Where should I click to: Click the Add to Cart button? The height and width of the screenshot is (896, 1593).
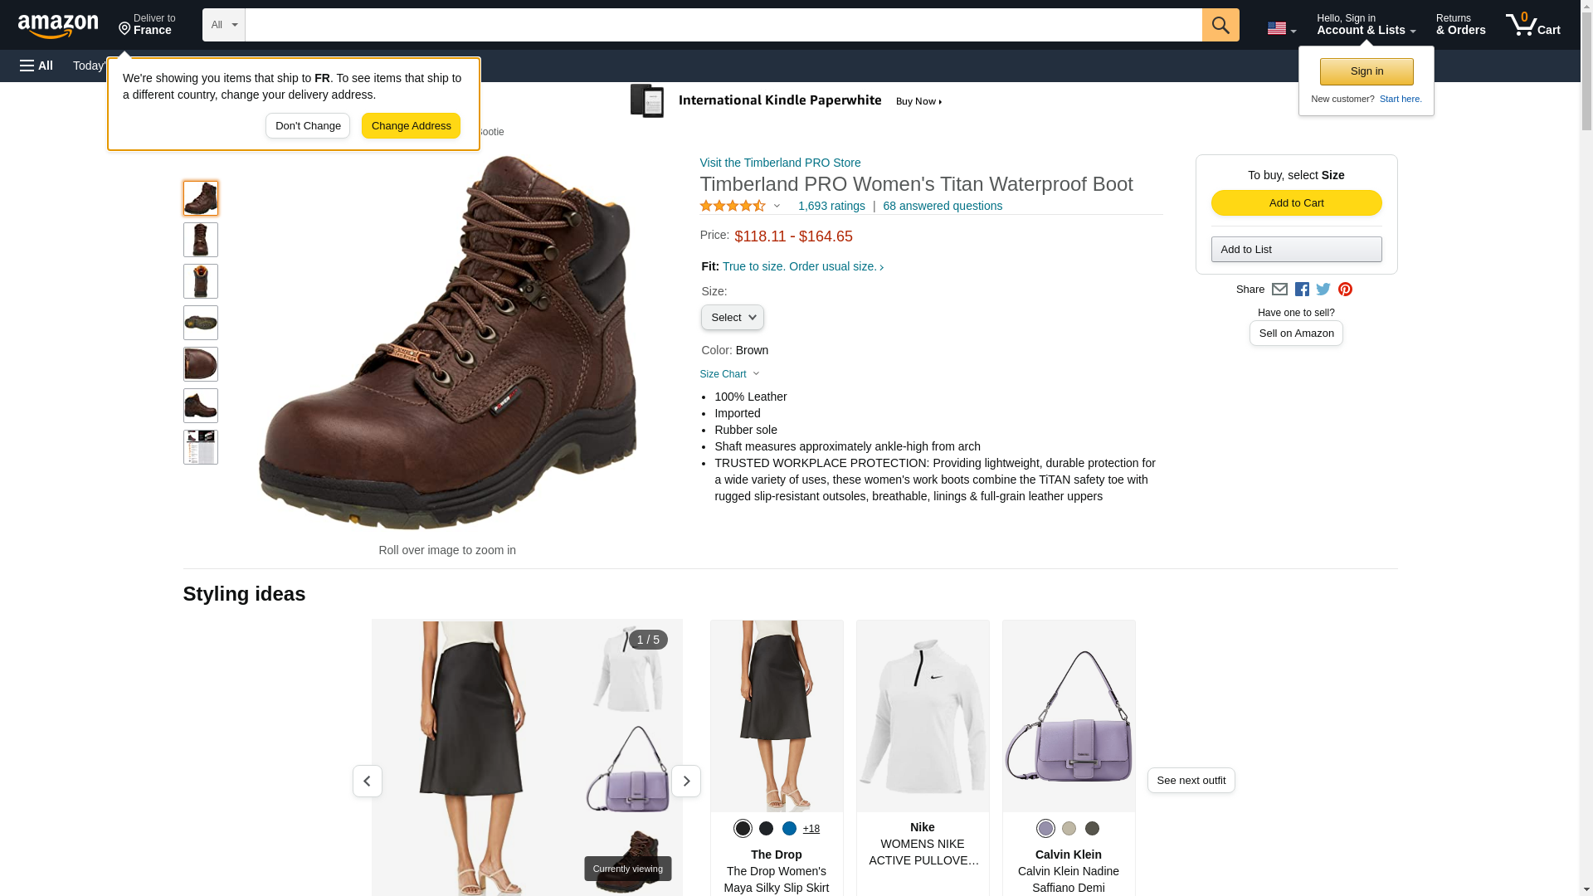1296,203
